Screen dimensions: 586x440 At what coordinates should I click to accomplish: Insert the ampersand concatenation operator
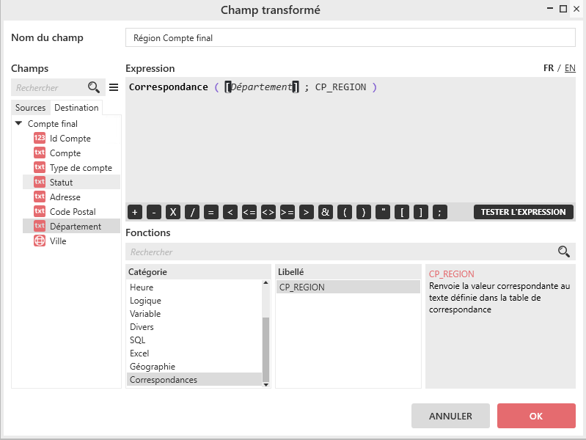pos(326,212)
